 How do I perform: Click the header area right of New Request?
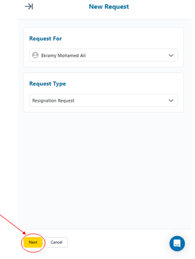coord(160,7)
